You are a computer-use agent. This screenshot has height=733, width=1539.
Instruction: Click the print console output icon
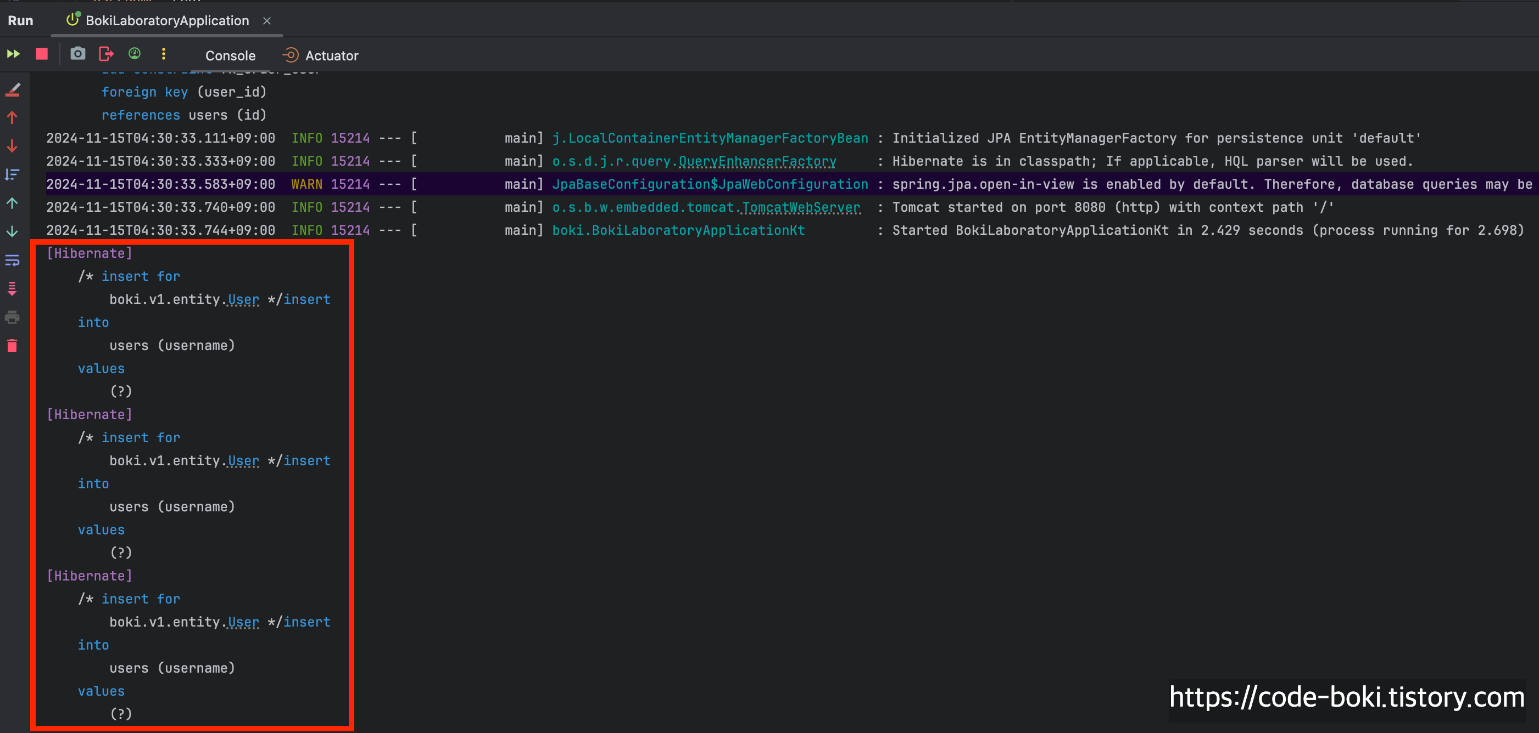click(x=13, y=318)
